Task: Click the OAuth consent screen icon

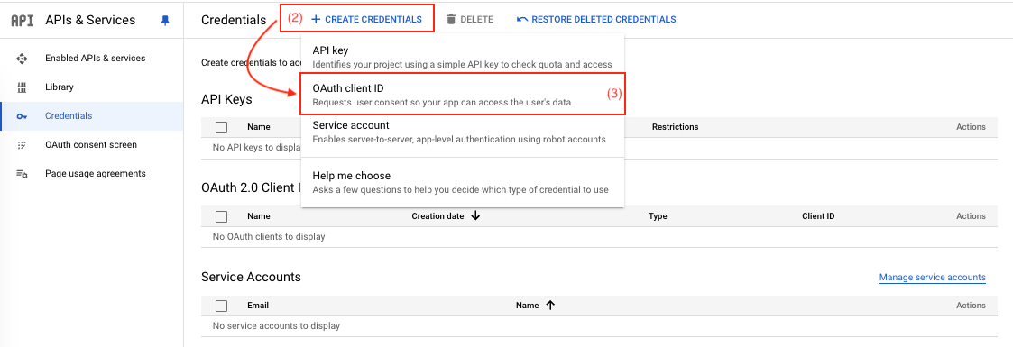Action: pos(22,145)
